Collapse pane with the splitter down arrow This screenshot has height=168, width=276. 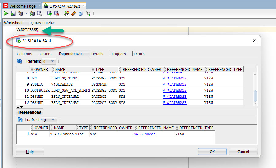22,107
